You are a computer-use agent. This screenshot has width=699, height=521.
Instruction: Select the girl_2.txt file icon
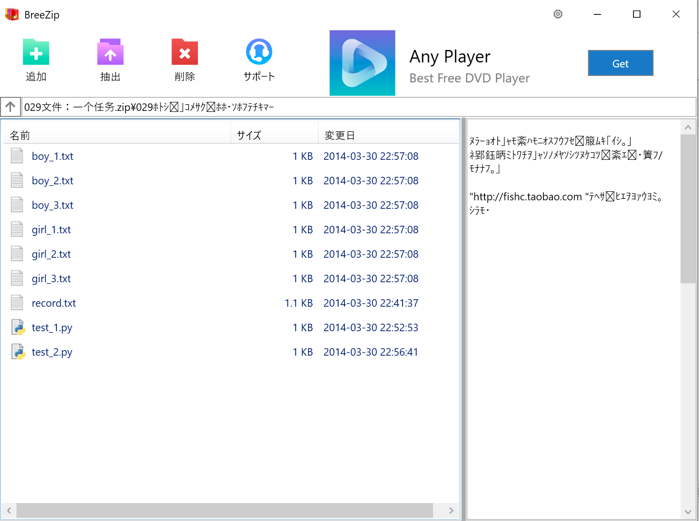coord(17,254)
